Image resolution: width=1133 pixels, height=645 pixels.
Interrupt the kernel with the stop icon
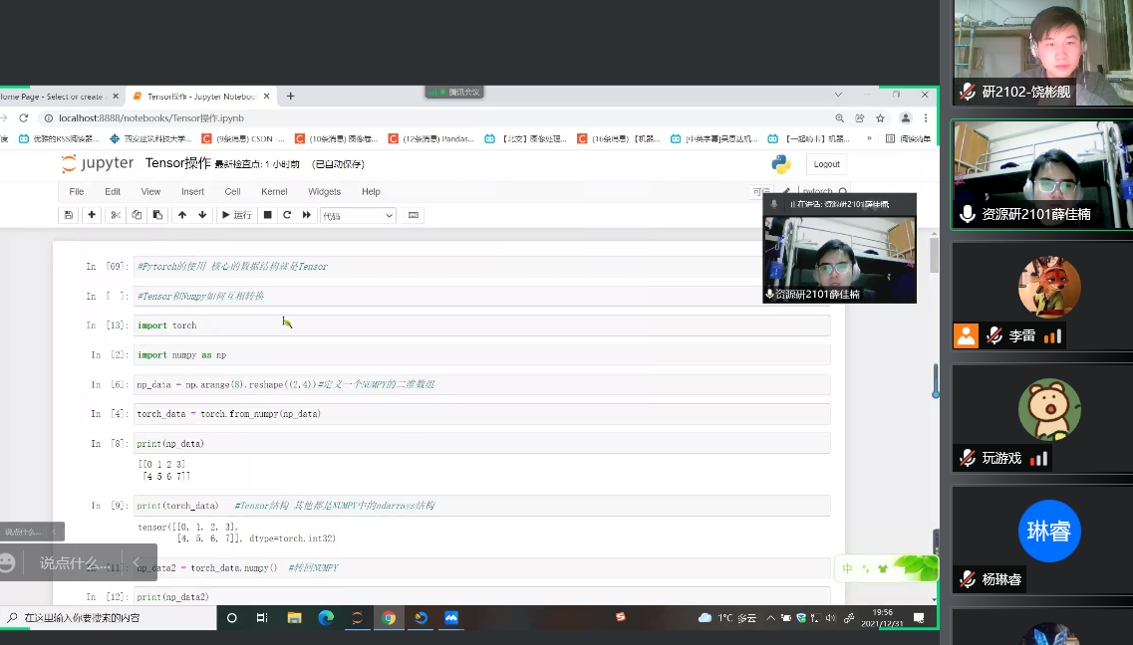267,215
